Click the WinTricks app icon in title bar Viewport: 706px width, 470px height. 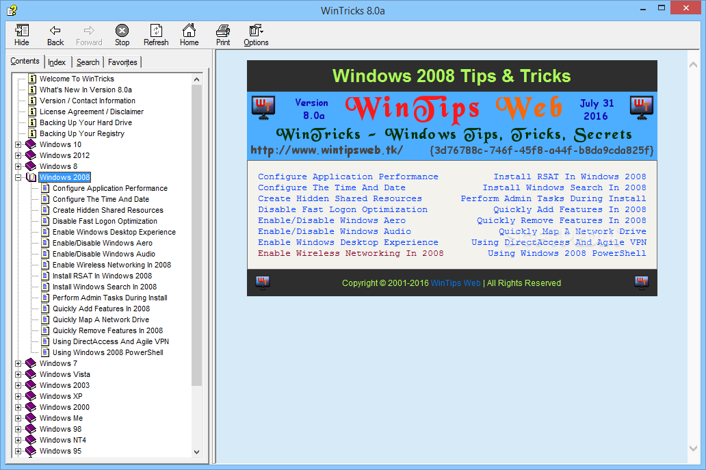[12, 10]
